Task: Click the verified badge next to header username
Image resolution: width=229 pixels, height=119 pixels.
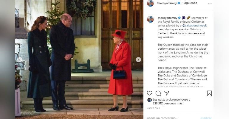Action: [179, 3]
